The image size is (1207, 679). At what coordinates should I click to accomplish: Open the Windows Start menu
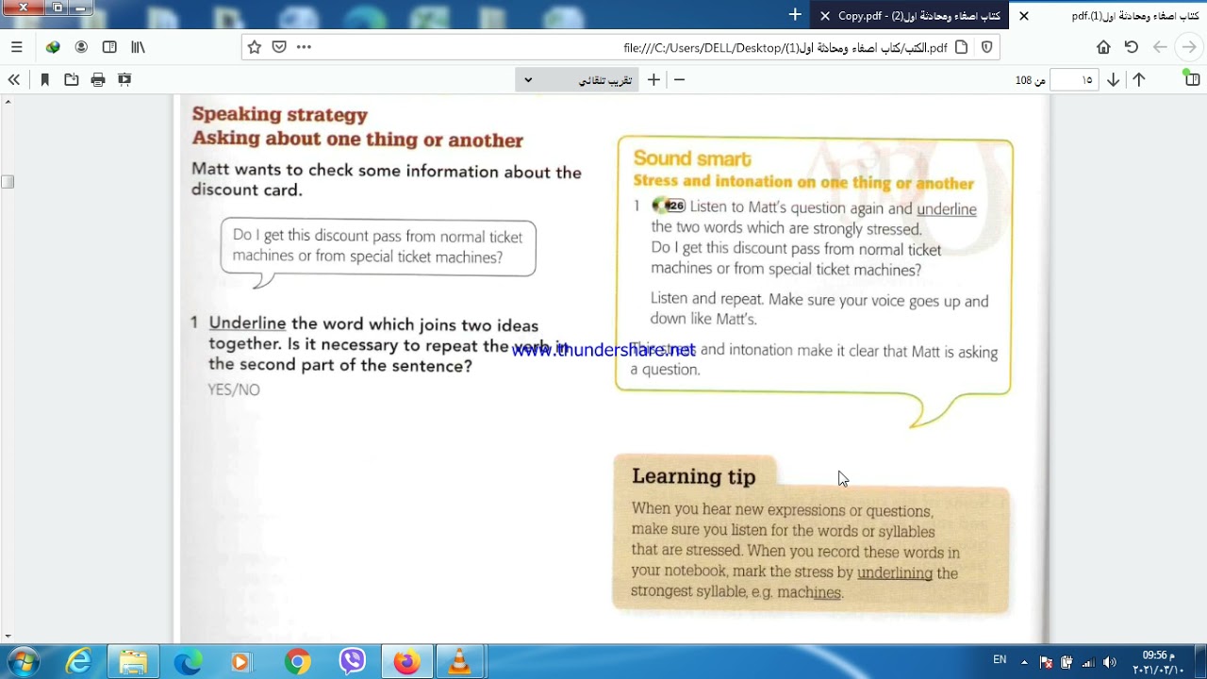pyautogui.click(x=23, y=662)
